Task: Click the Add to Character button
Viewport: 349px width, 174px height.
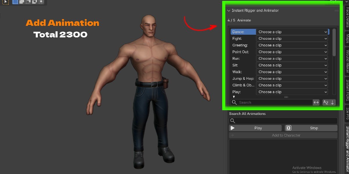Action: (283, 135)
